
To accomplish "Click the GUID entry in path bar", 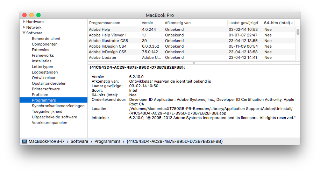I will (x=175, y=141).
